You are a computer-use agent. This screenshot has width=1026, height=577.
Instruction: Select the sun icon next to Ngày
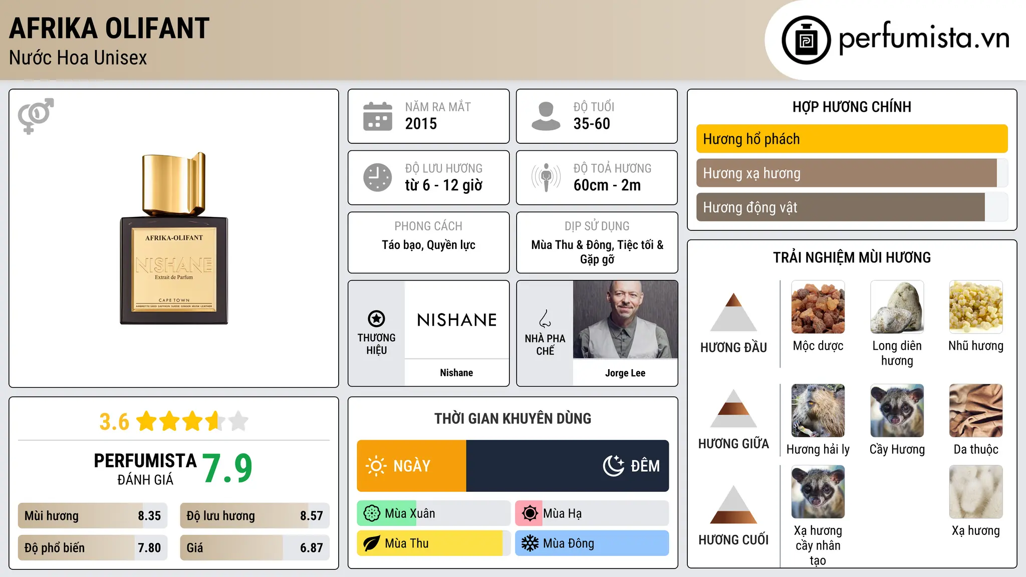376,466
